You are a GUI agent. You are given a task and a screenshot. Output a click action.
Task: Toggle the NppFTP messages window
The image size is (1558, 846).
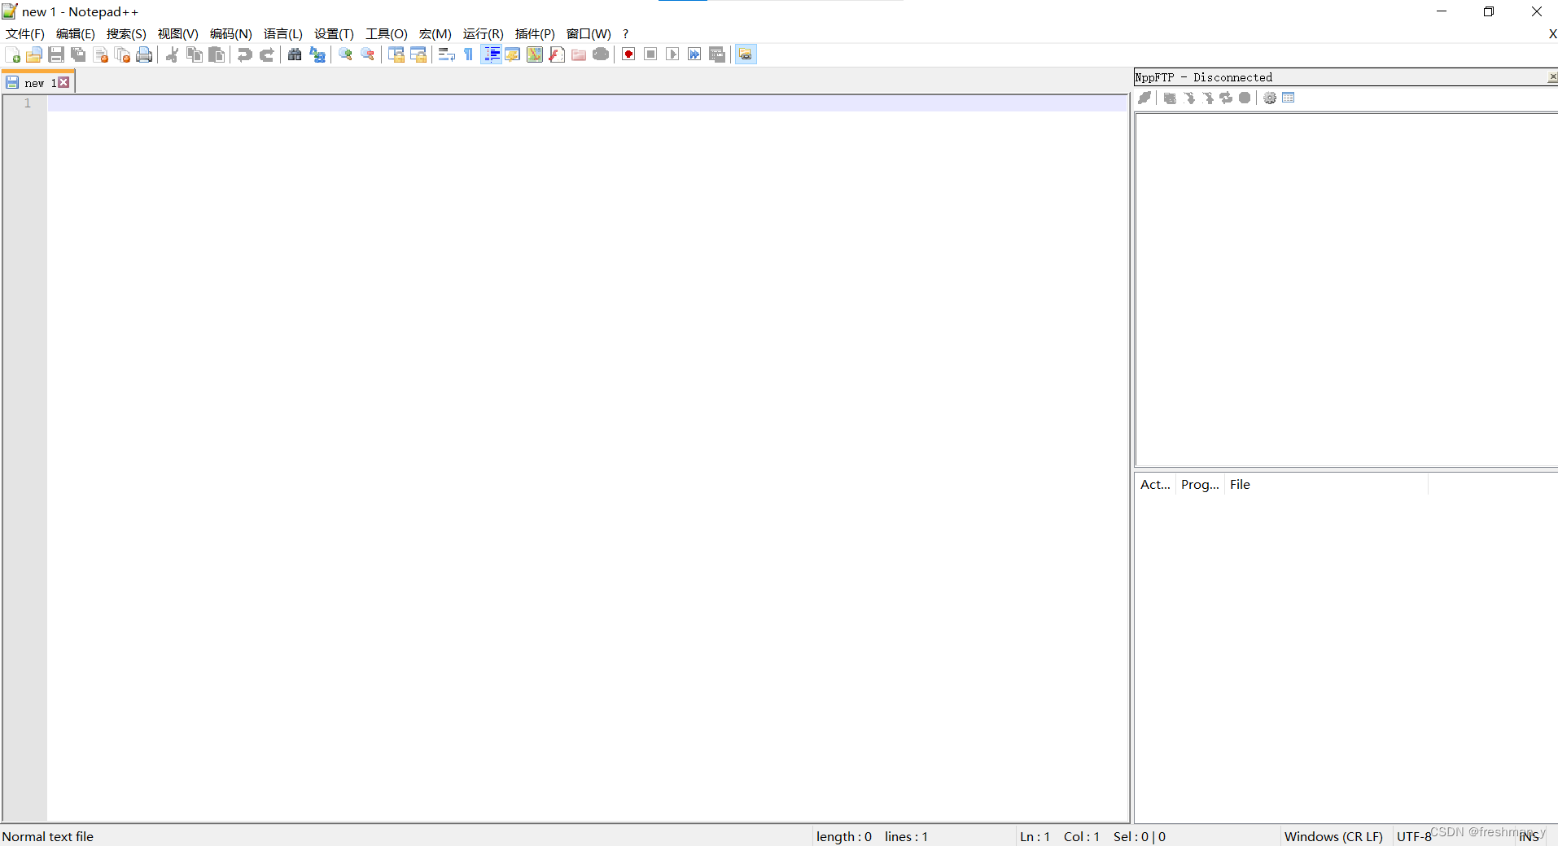point(1289,98)
